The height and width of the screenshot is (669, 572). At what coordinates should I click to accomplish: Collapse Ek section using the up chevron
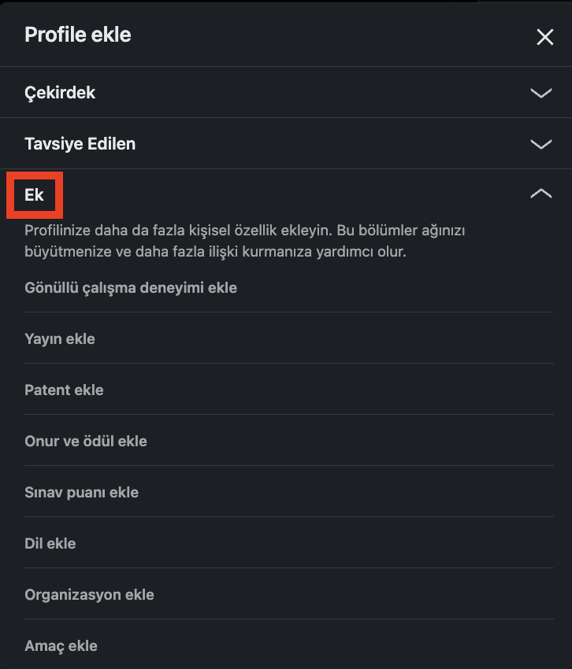click(x=540, y=194)
